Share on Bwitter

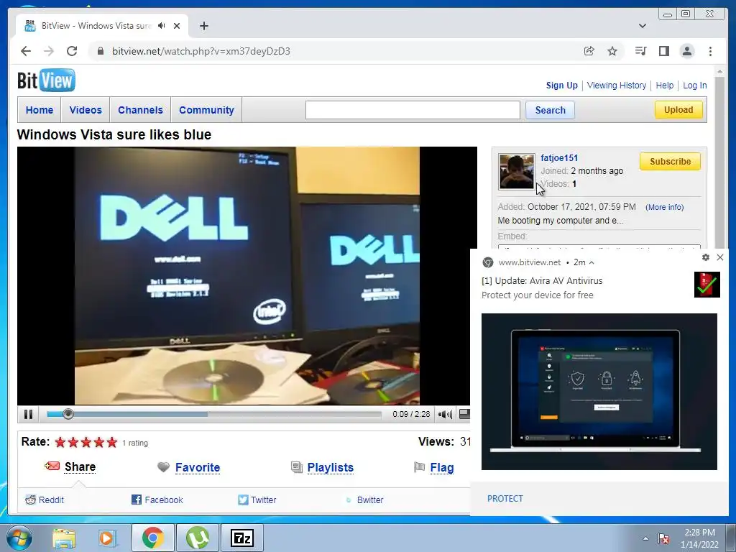point(364,500)
